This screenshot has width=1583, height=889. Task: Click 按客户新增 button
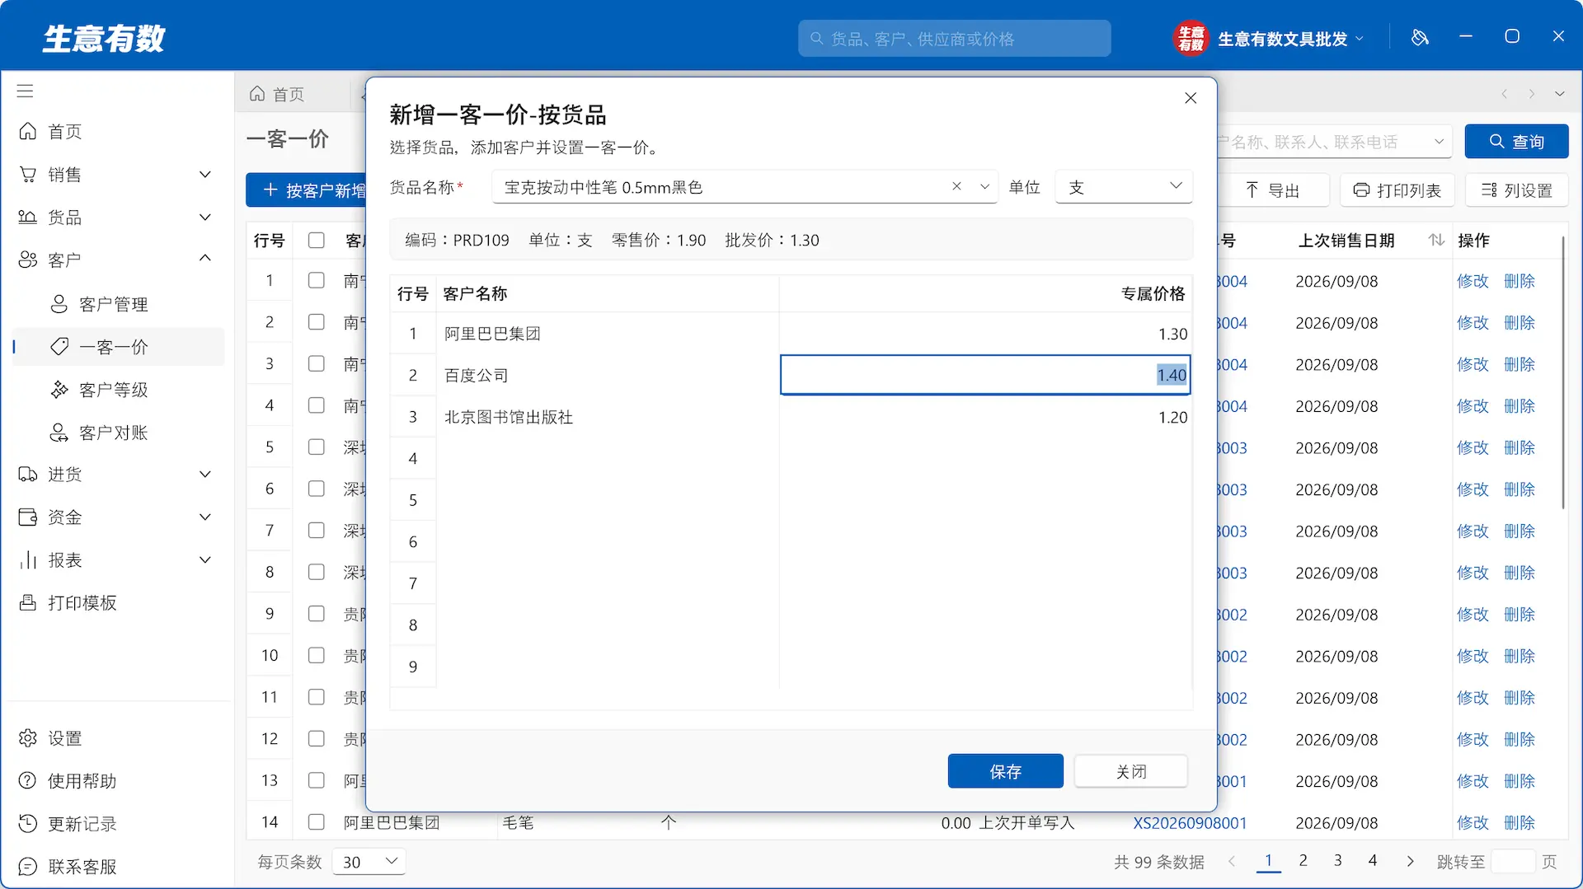(x=307, y=190)
